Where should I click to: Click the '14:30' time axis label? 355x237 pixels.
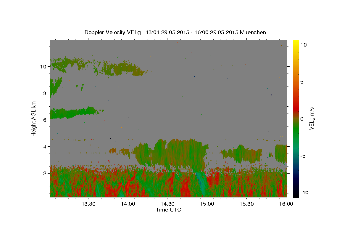click(167, 204)
